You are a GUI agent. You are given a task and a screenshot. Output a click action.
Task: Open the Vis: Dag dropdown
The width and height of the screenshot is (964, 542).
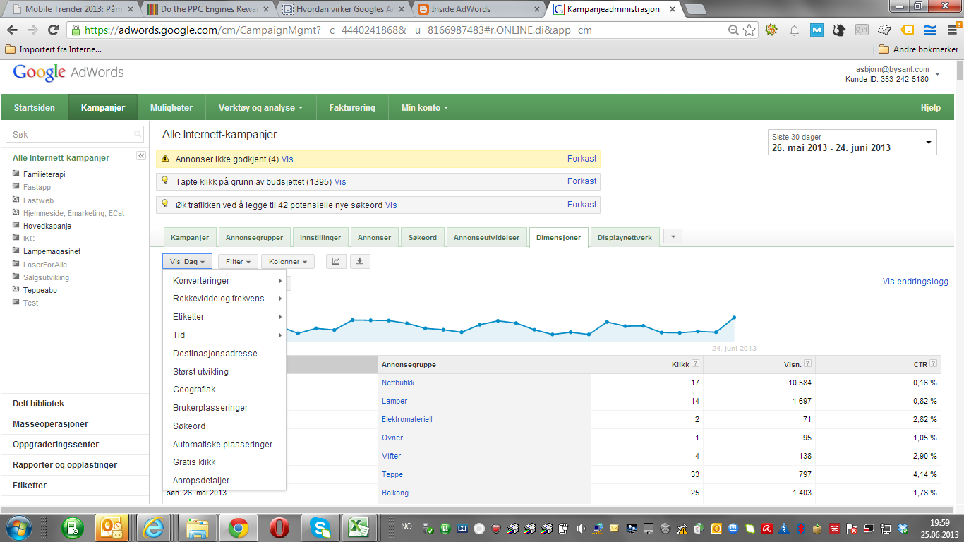click(x=188, y=261)
